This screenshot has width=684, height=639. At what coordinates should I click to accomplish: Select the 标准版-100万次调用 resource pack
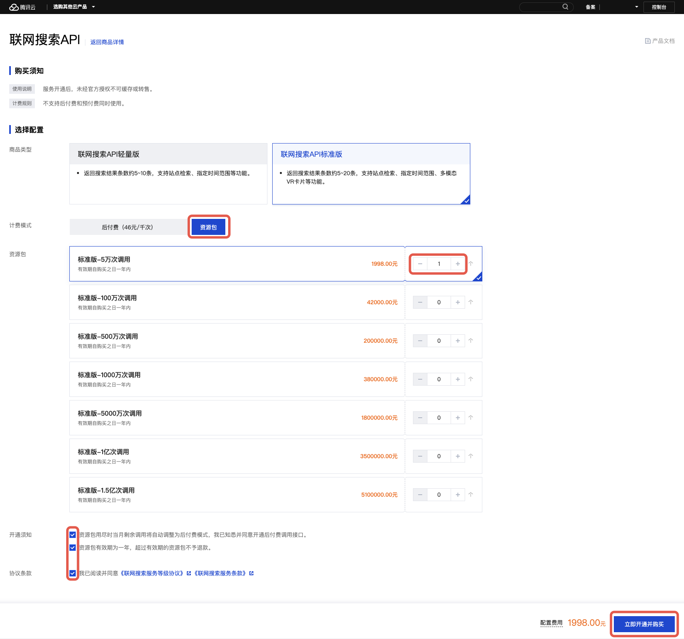(237, 302)
